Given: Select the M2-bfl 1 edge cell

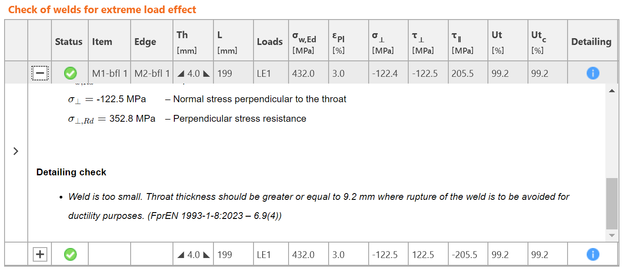Looking at the screenshot, I should (x=152, y=73).
